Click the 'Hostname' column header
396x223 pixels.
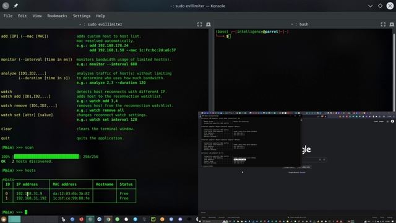(105, 185)
